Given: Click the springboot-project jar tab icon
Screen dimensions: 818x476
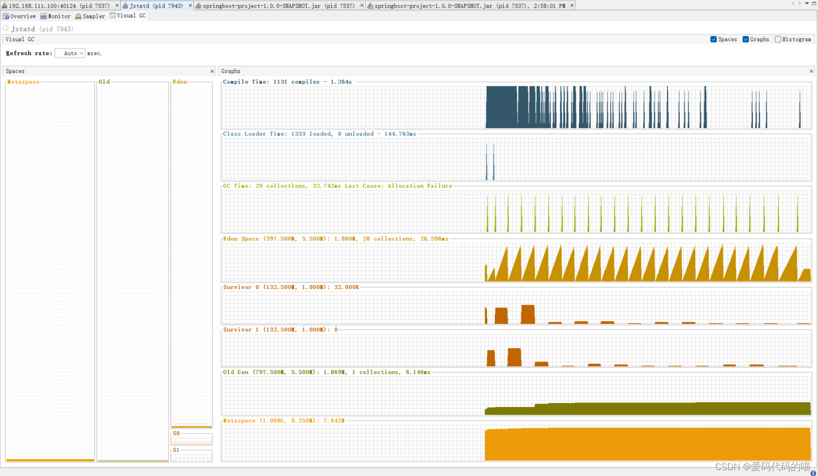Looking at the screenshot, I should tap(198, 5).
